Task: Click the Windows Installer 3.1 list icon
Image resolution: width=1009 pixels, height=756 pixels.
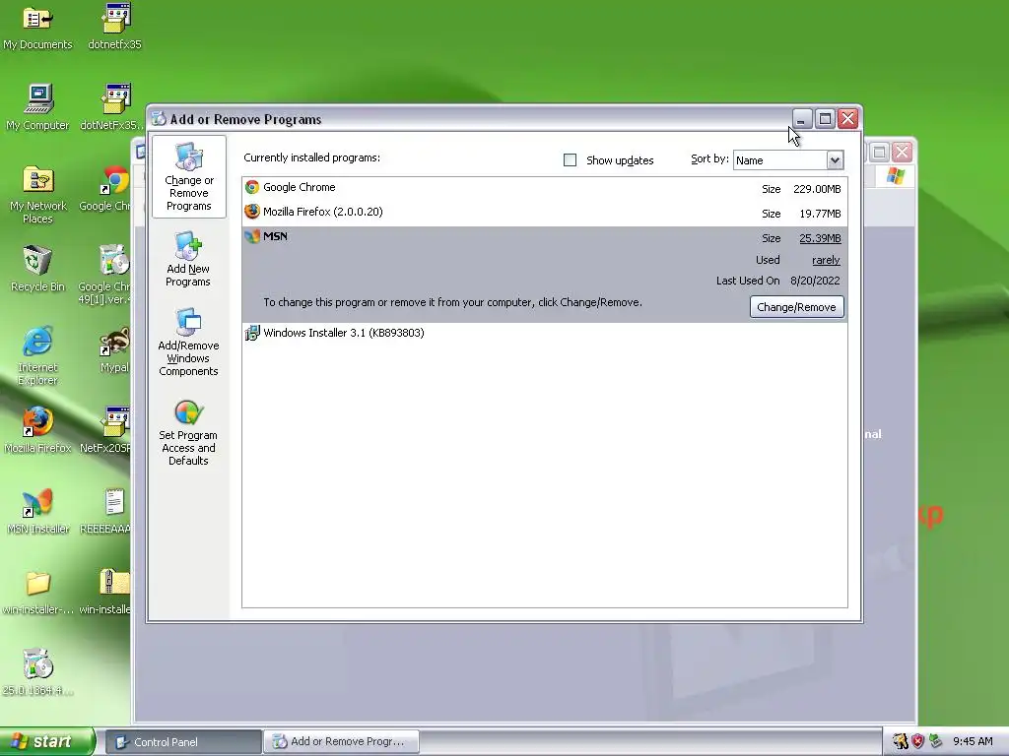Action: tap(252, 333)
